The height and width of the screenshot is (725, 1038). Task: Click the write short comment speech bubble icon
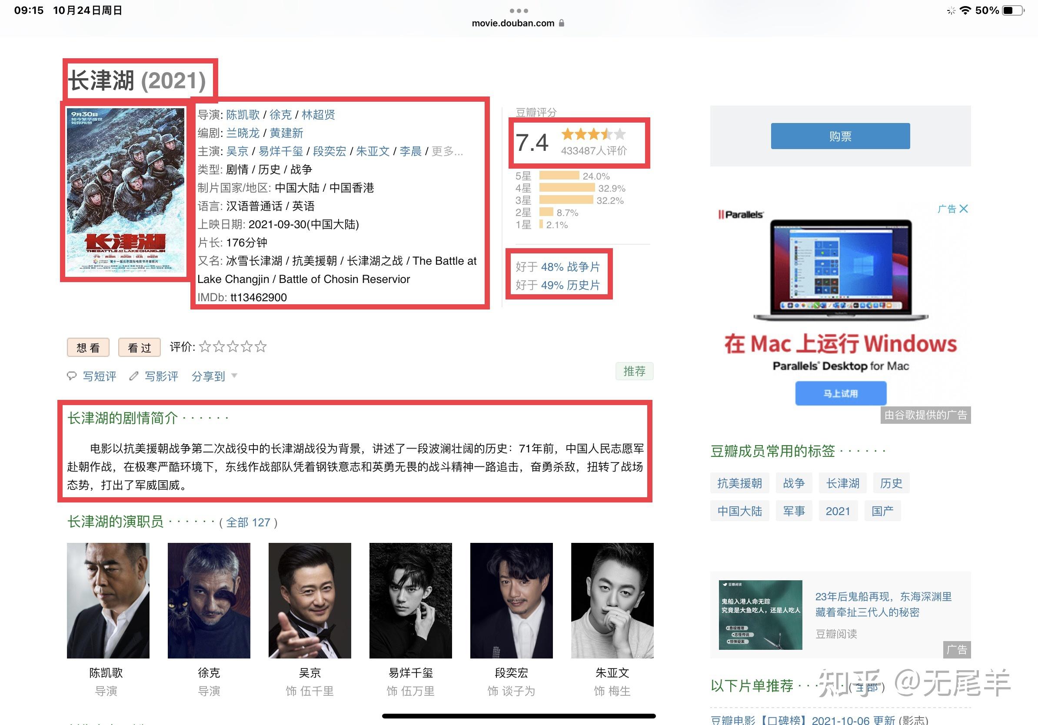click(71, 376)
